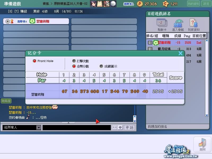This screenshot has height=159, width=212.
Task: Click the Pang coin currency icon
Action: [x=140, y=4]
